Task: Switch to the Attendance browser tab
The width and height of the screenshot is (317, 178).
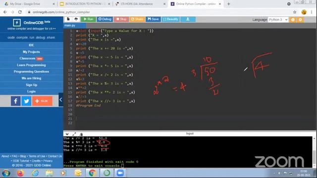Action: tap(141, 4)
